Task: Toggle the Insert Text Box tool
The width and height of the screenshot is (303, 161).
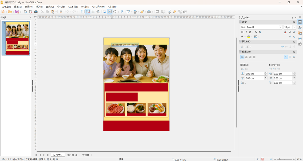Action: pyautogui.click(x=110, y=12)
